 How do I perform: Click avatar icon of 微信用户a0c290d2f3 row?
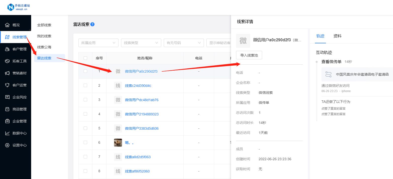point(118,71)
